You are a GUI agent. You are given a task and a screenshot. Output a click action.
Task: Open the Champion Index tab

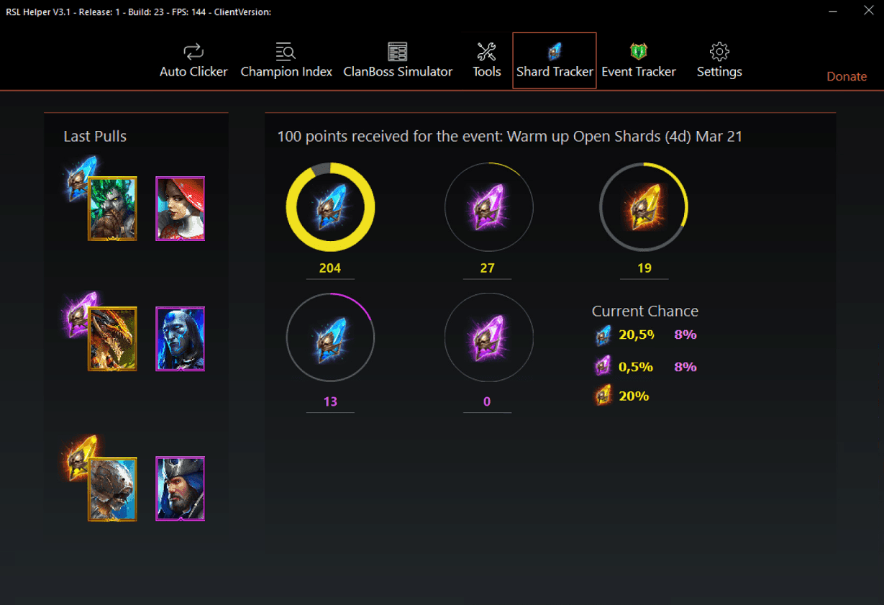[x=286, y=60]
